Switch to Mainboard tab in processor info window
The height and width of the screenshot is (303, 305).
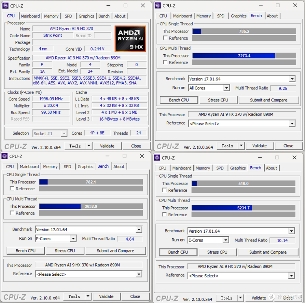coord(30,16)
